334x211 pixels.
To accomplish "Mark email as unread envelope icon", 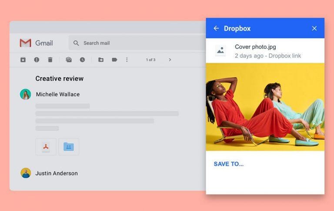I will (69, 60).
